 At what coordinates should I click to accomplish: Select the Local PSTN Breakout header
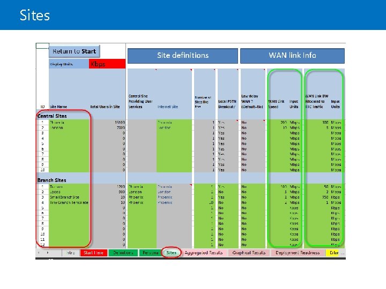pyautogui.click(x=227, y=104)
